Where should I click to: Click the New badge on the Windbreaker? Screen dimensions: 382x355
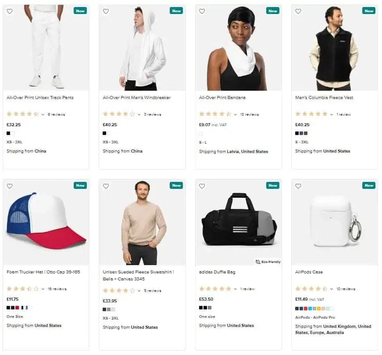coord(176,11)
